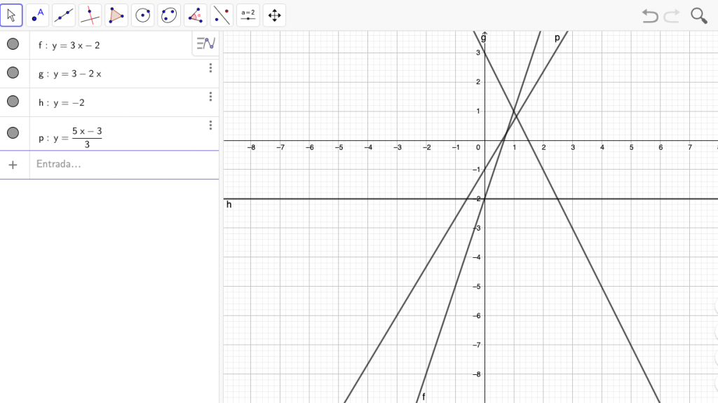Image resolution: width=718 pixels, height=403 pixels.
Task: Select the Line through two points tool
Action: tap(64, 15)
